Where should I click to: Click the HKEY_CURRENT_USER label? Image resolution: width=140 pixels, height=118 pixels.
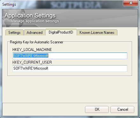tap(32, 62)
